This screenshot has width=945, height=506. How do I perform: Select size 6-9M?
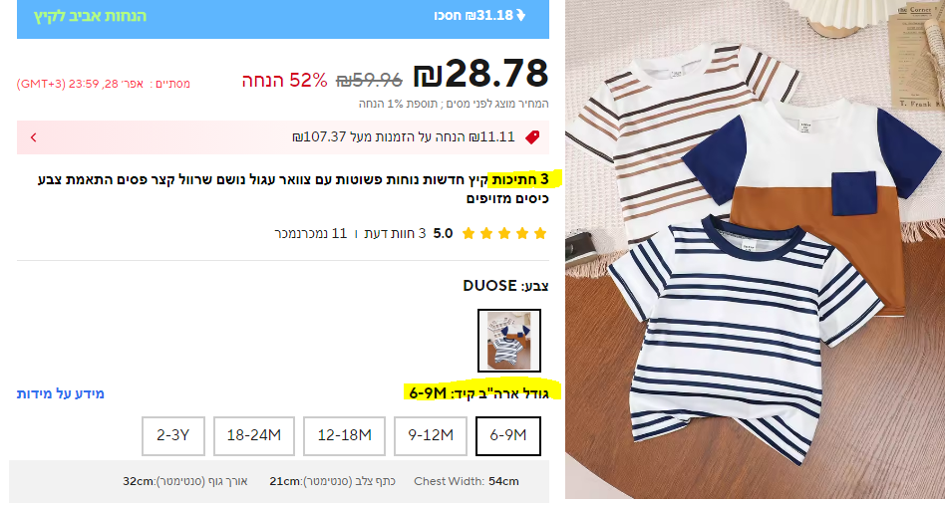(x=508, y=435)
